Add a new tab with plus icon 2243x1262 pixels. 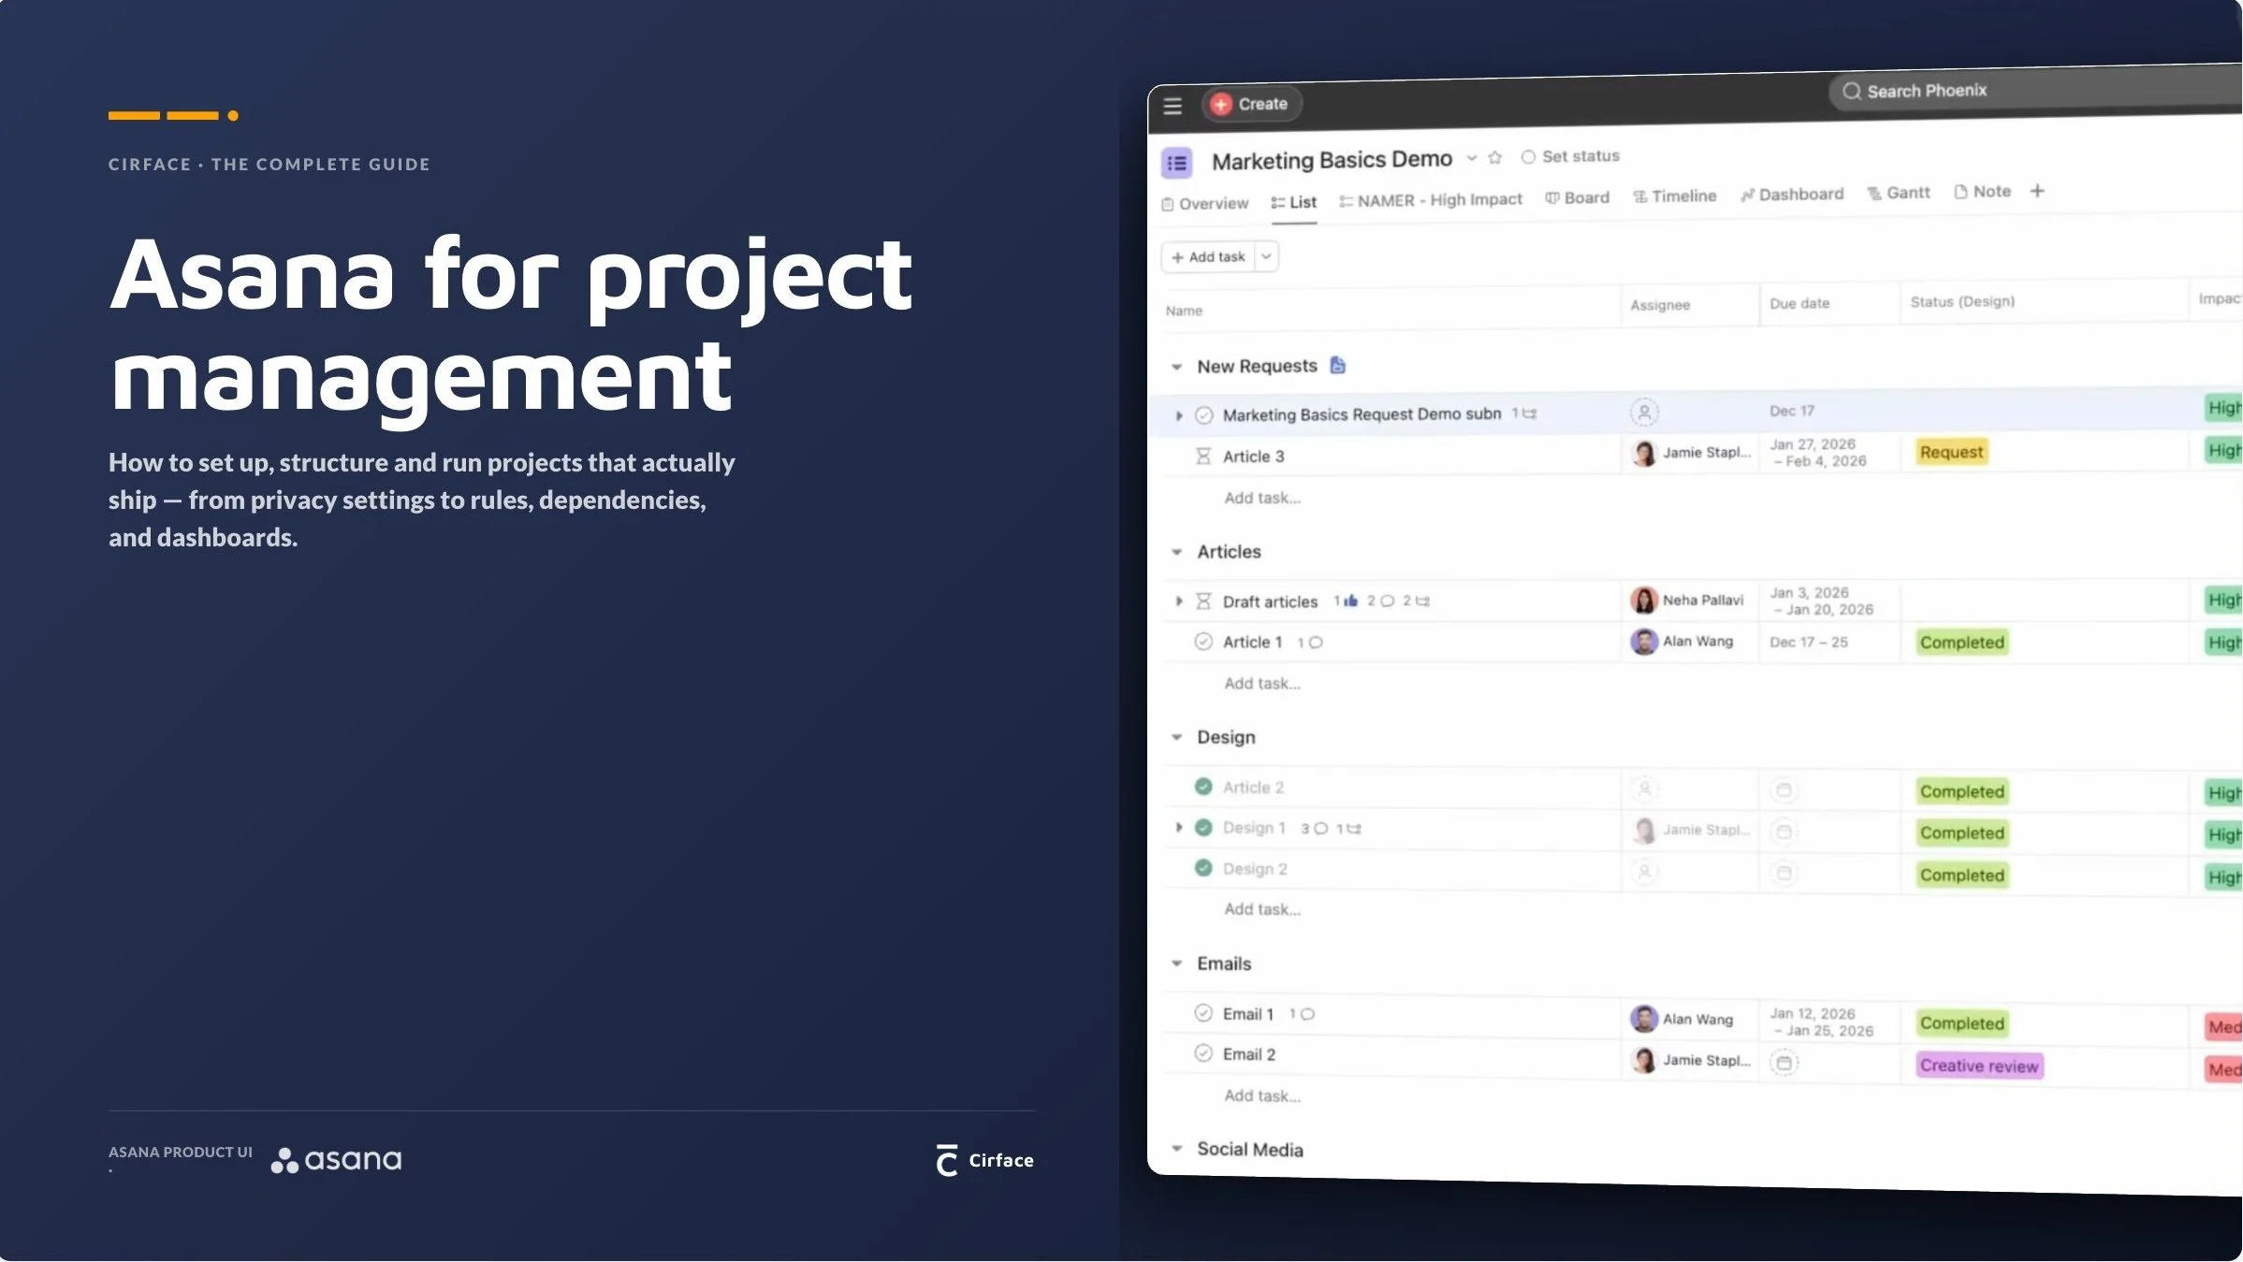click(2037, 191)
